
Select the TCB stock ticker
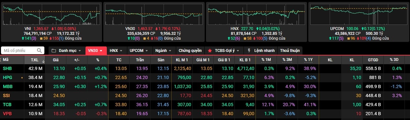7,105
